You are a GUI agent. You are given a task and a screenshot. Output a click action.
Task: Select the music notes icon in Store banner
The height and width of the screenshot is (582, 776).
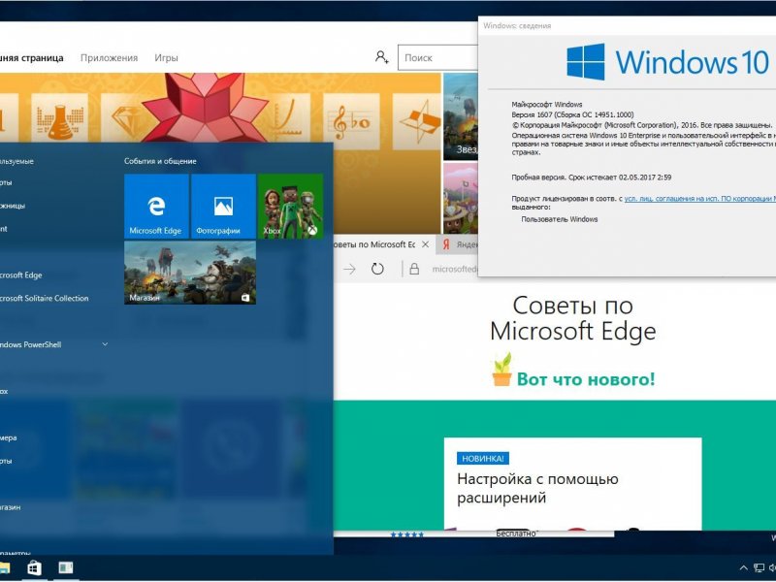[x=351, y=121]
